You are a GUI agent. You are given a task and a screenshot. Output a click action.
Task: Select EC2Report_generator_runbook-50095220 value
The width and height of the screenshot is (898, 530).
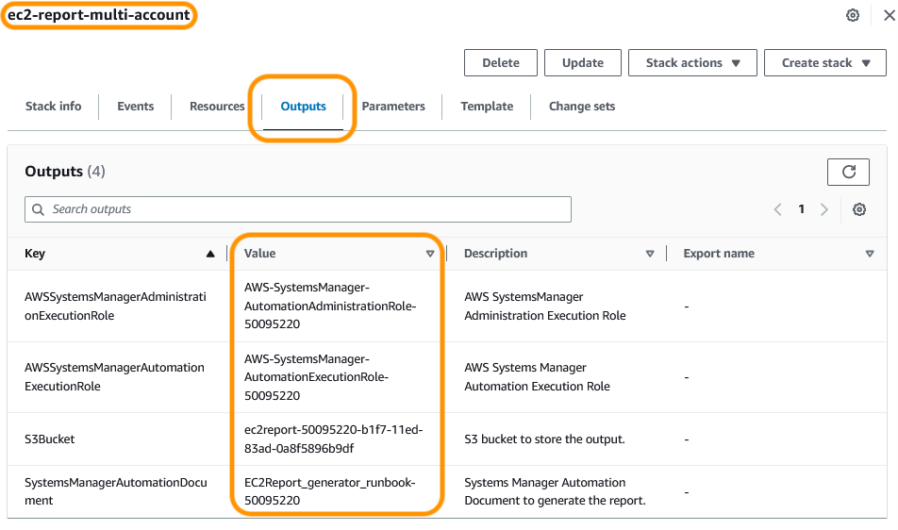(330, 491)
